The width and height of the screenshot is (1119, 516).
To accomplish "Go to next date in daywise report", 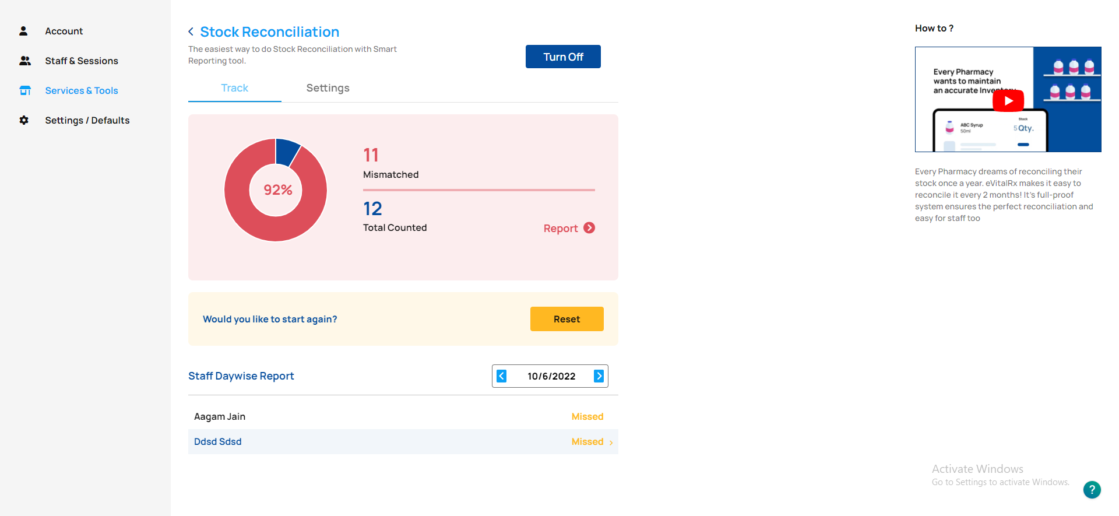I will coord(599,376).
